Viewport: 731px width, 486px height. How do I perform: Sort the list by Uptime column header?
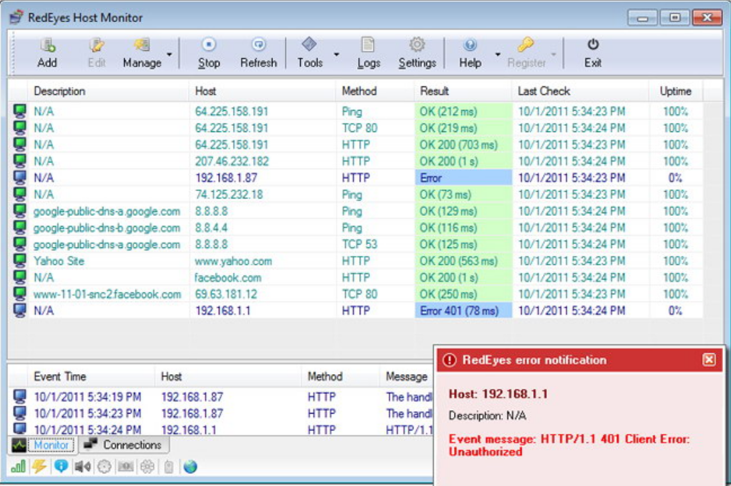pos(675,91)
